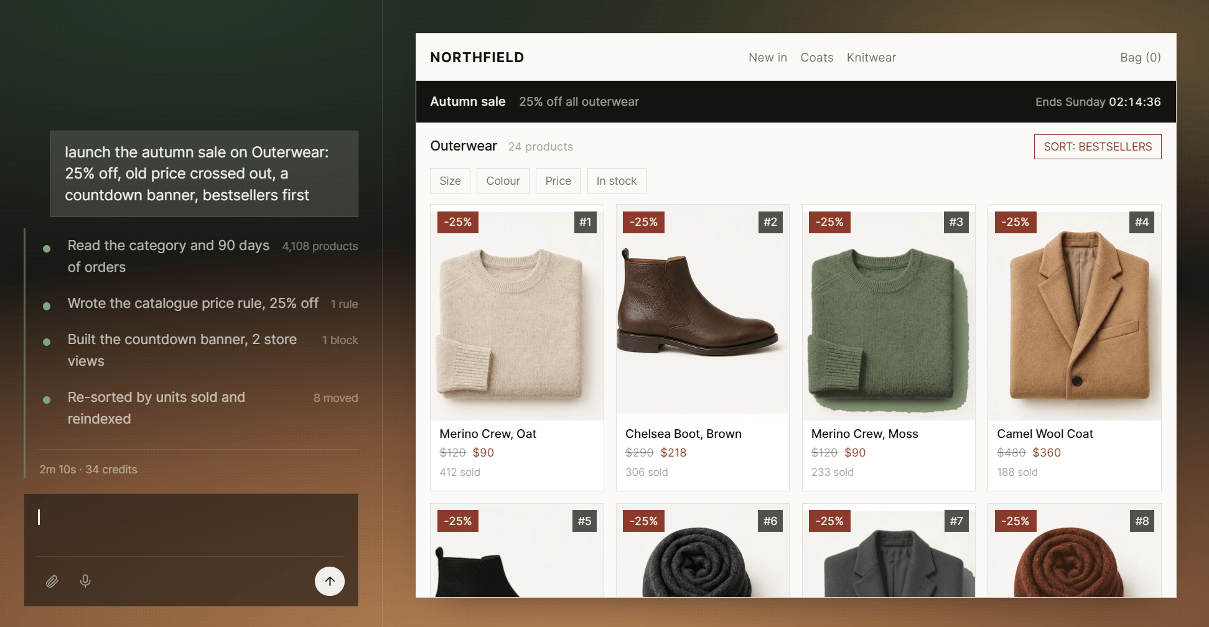This screenshot has height=627, width=1209.
Task: Click the #7 rank badge
Action: pos(956,521)
